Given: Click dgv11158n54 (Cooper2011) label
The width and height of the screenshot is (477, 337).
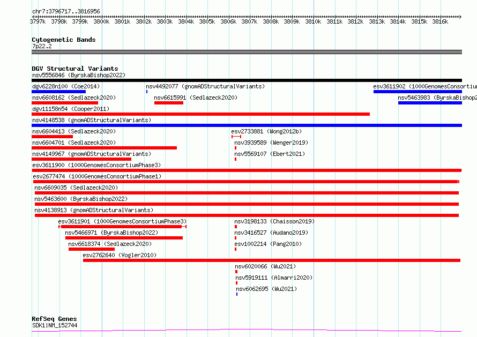Looking at the screenshot, I should tap(71, 109).
